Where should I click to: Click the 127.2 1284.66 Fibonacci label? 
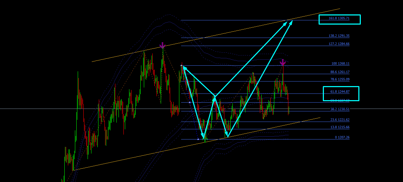(339, 44)
